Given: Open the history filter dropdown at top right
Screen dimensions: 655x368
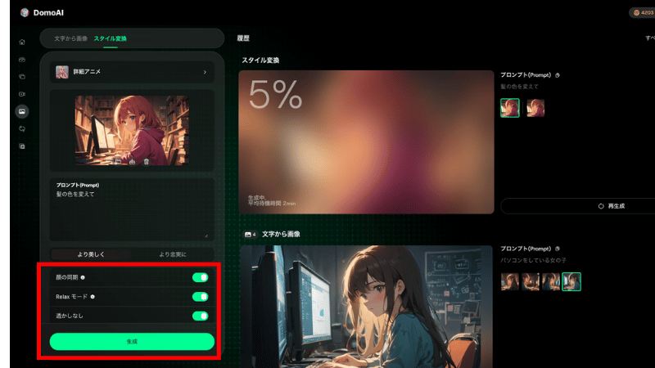Looking at the screenshot, I should pos(648,38).
